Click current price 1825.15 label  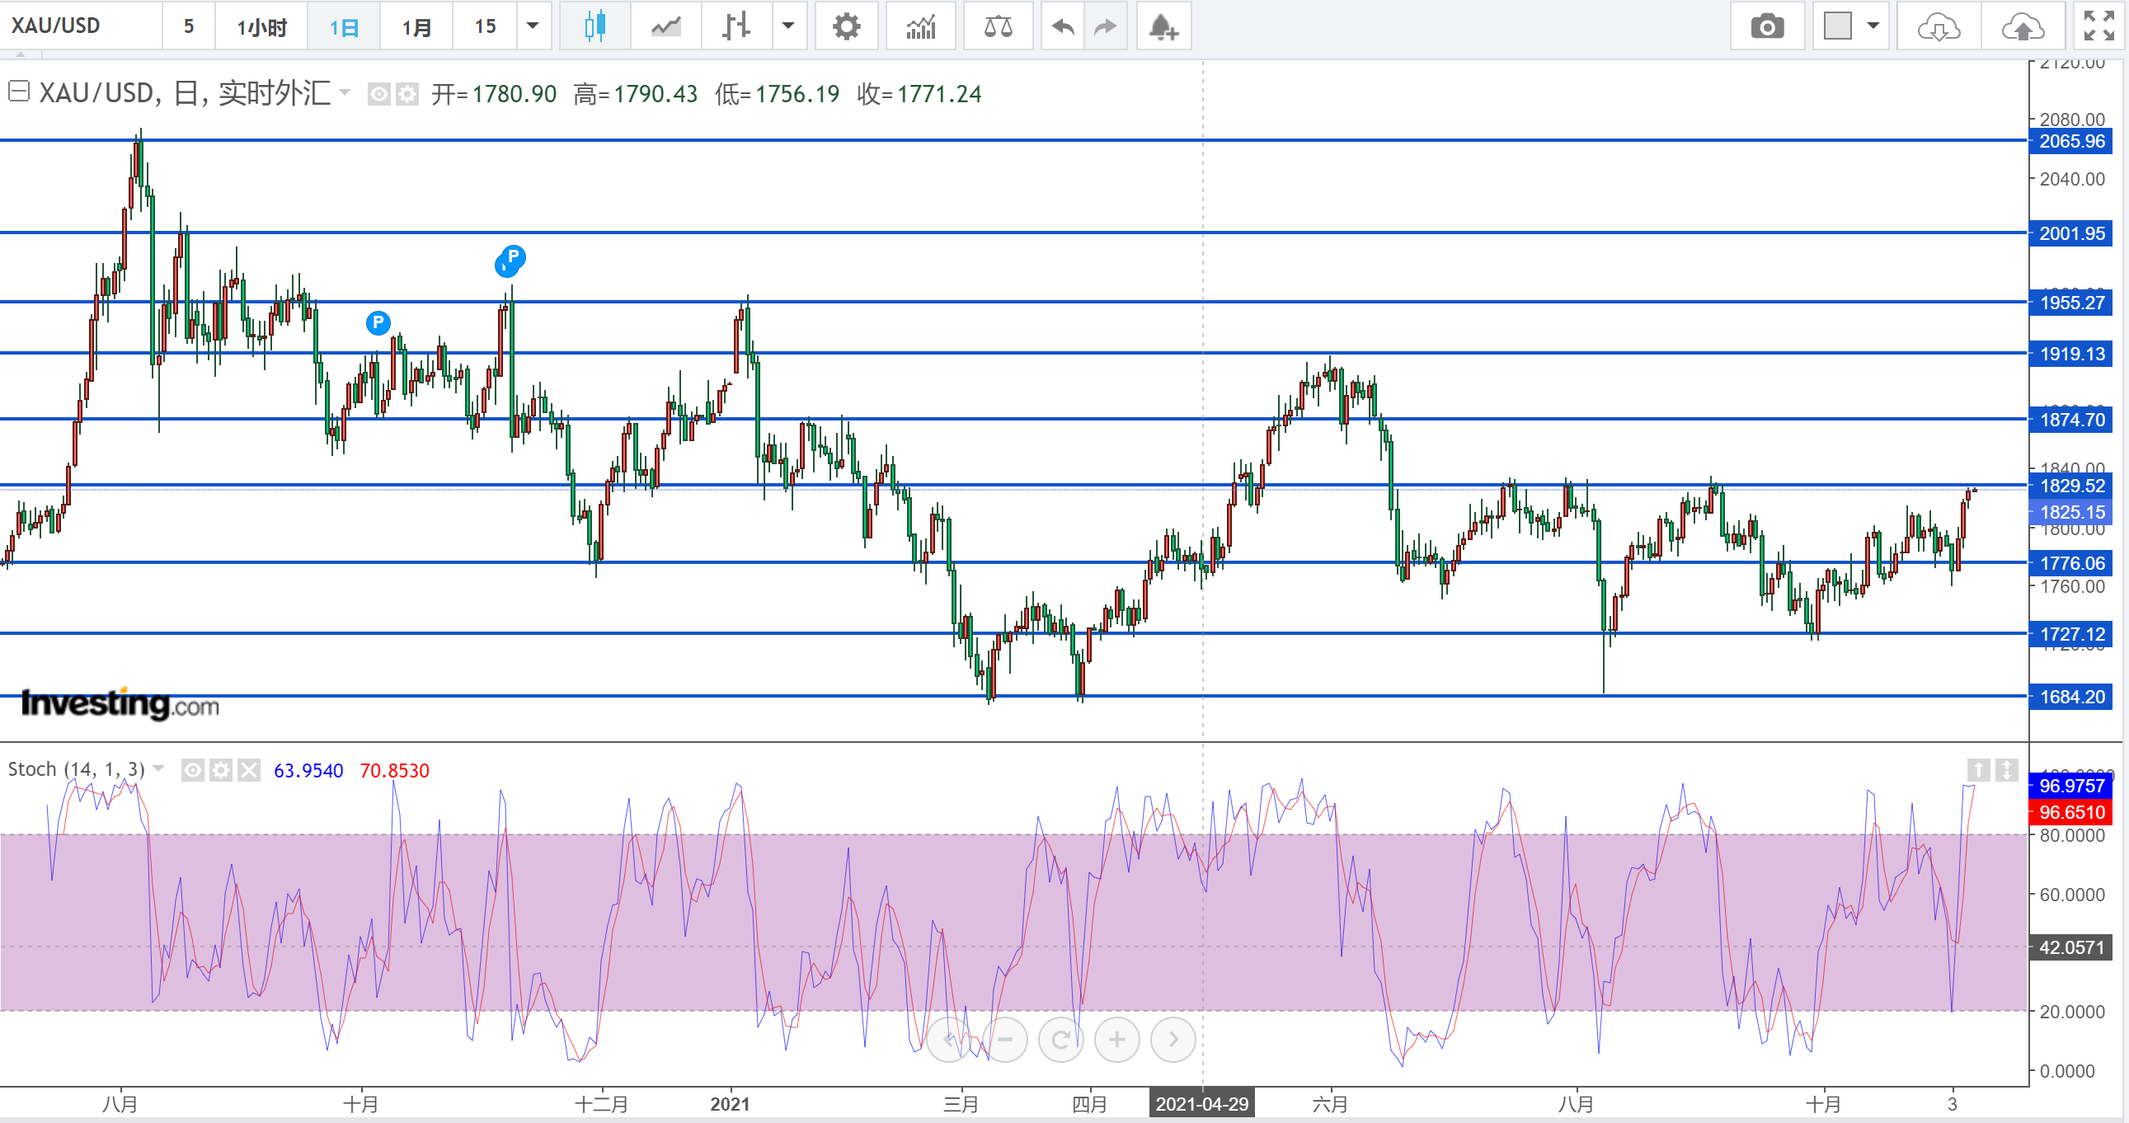[x=2071, y=512]
